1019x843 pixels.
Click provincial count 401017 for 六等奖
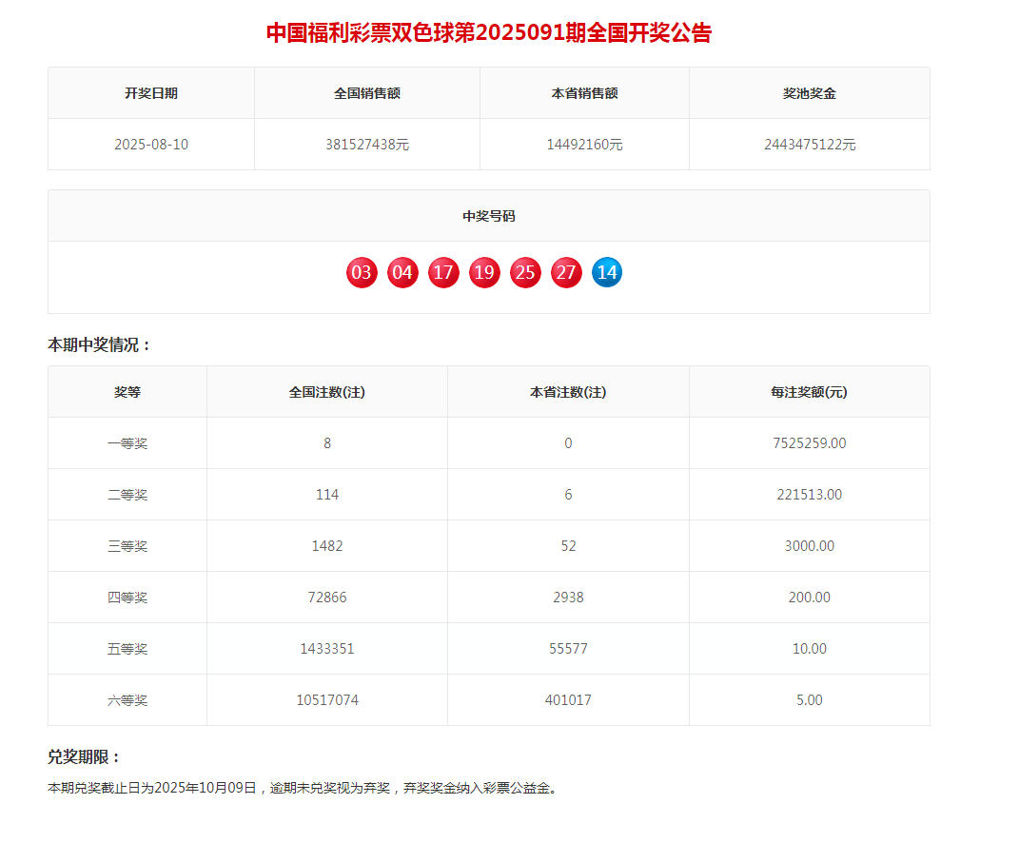pos(568,700)
